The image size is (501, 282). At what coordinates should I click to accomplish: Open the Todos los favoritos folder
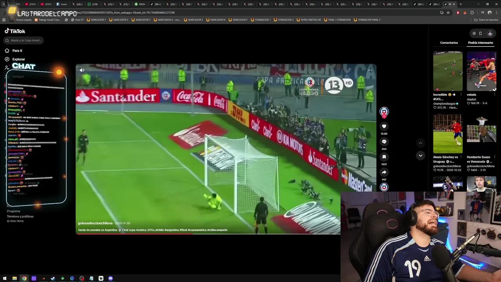coord(486,20)
